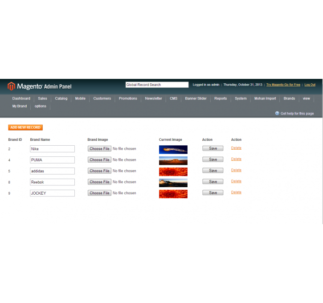Edit the JOCKEY brand name field
The width and height of the screenshot is (323, 303).
tap(52, 193)
